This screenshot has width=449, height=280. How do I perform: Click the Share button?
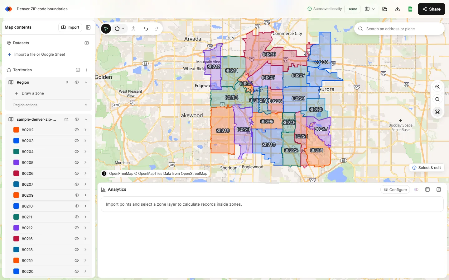(432, 9)
